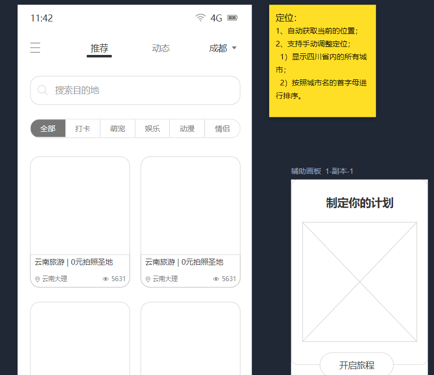Select the 打卡 category filter

coord(83,128)
